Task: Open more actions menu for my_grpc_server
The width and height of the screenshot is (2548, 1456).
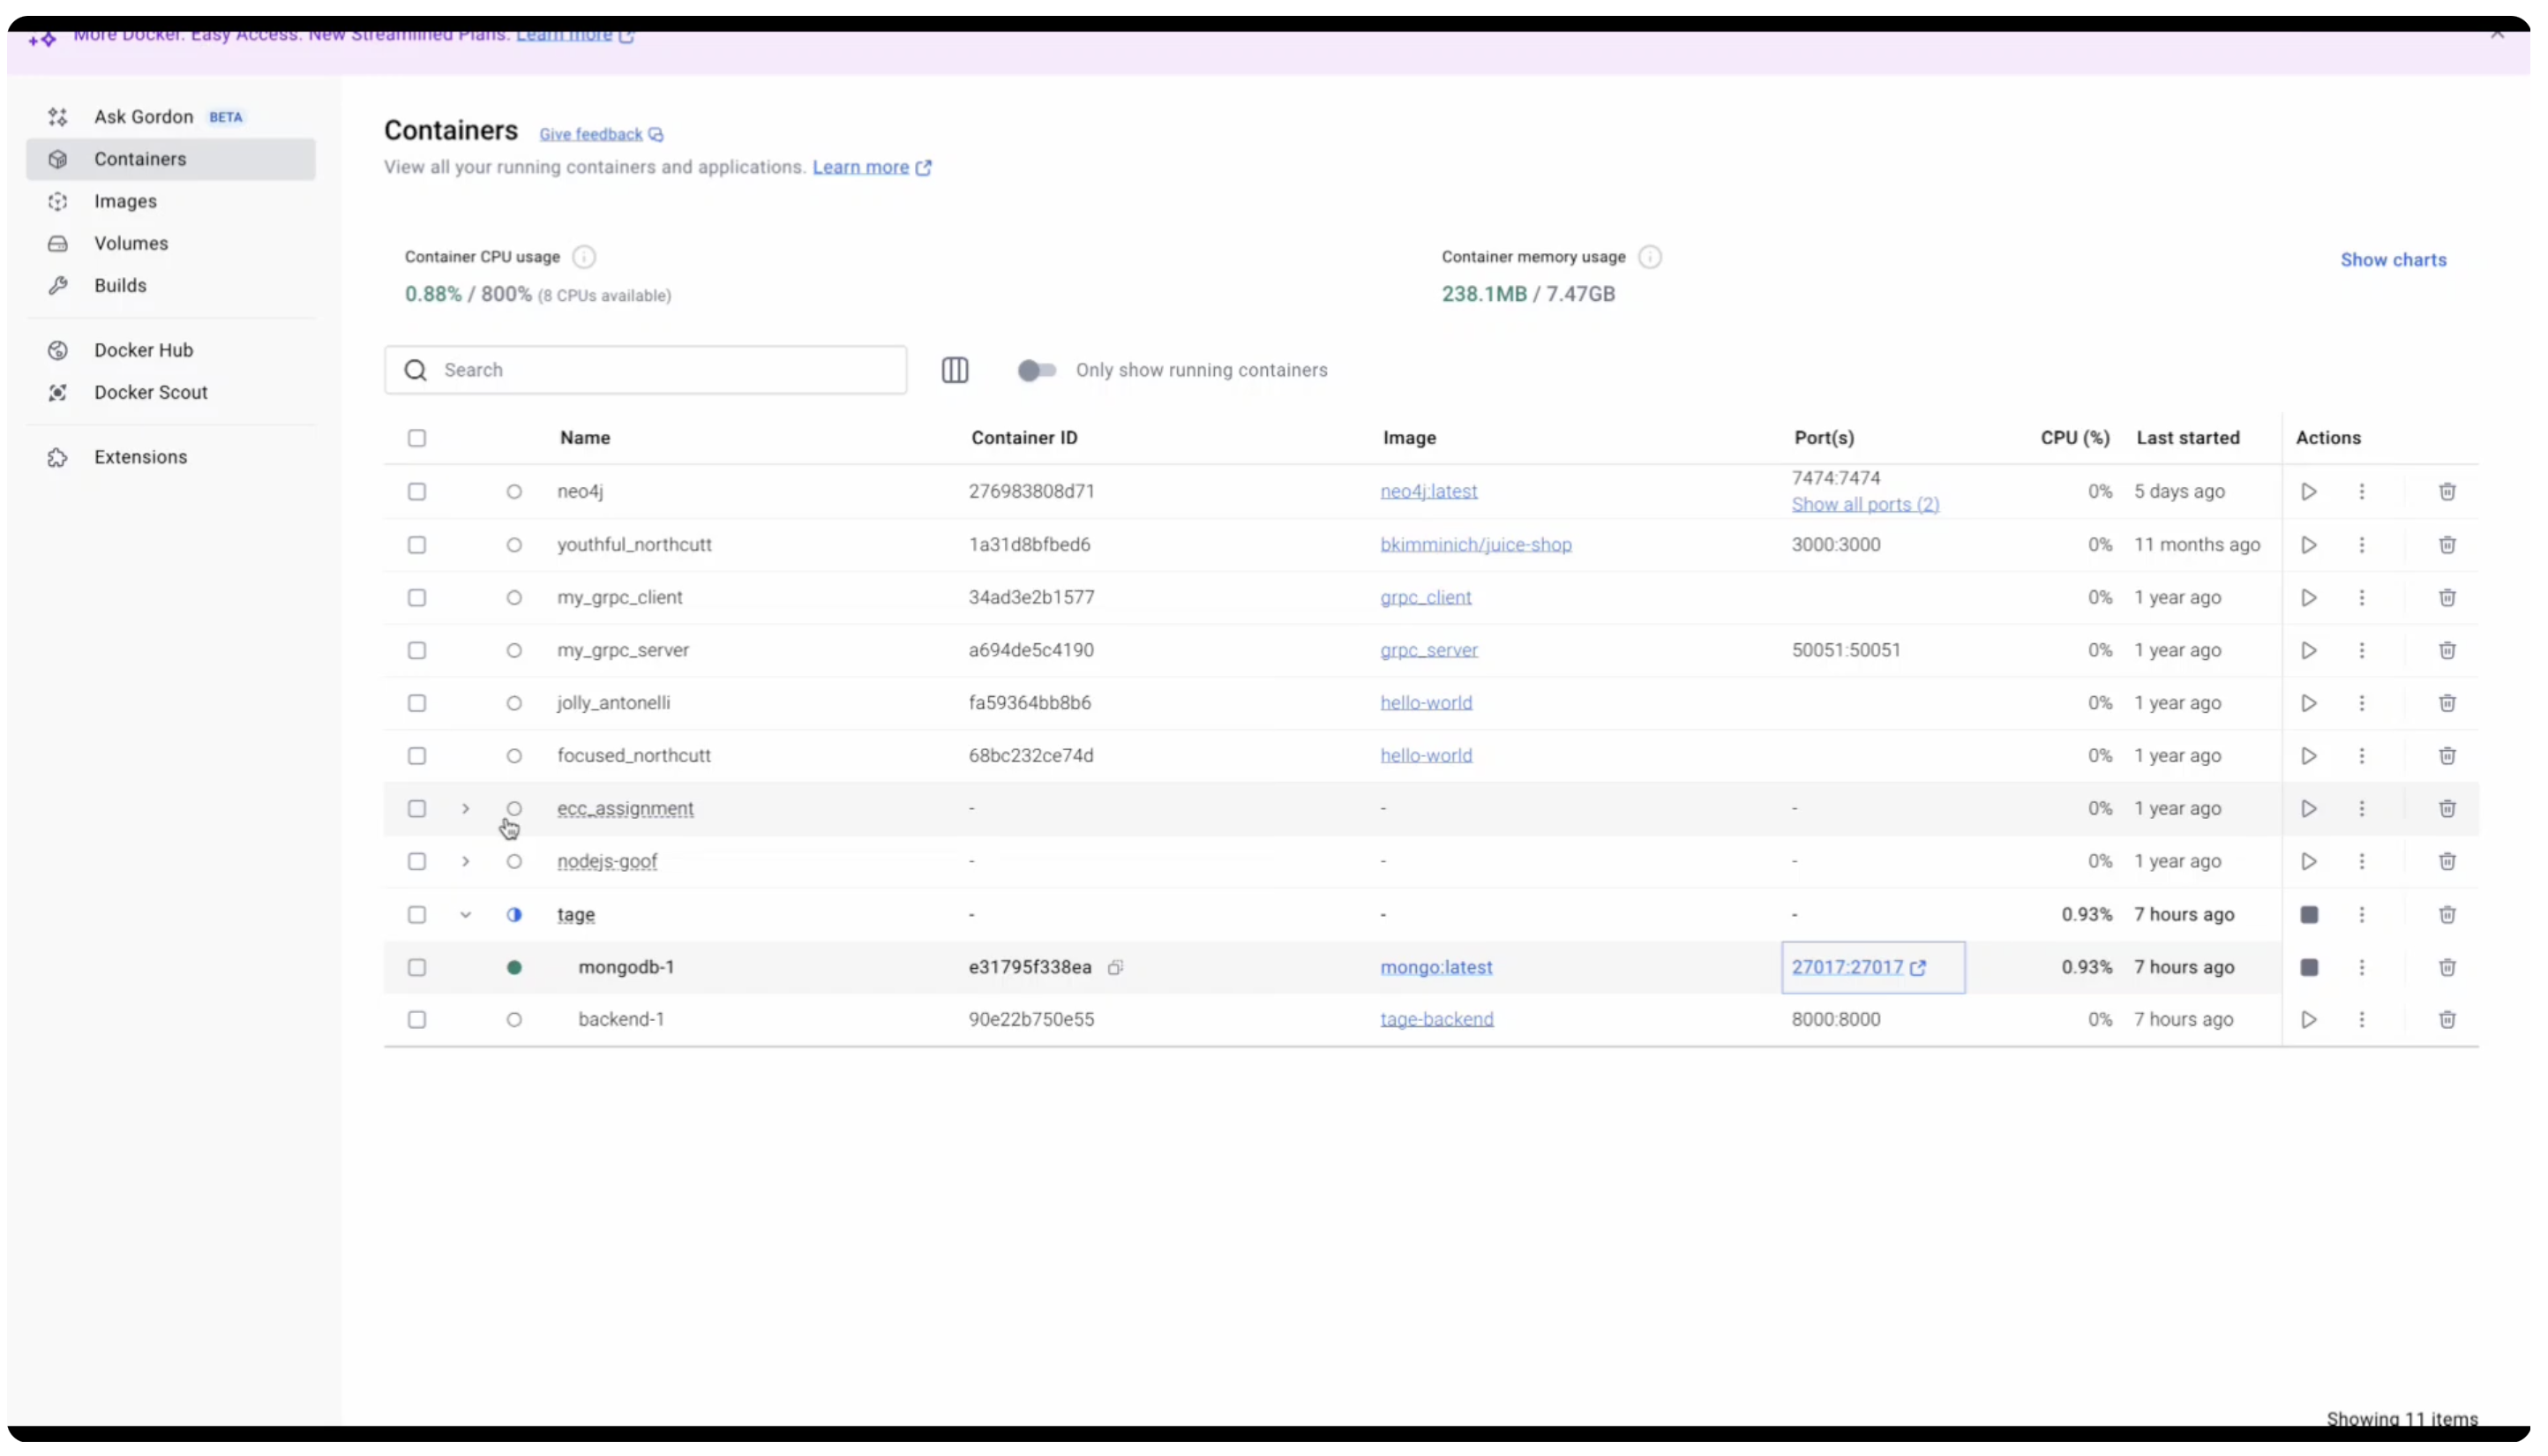Action: [x=2361, y=650]
